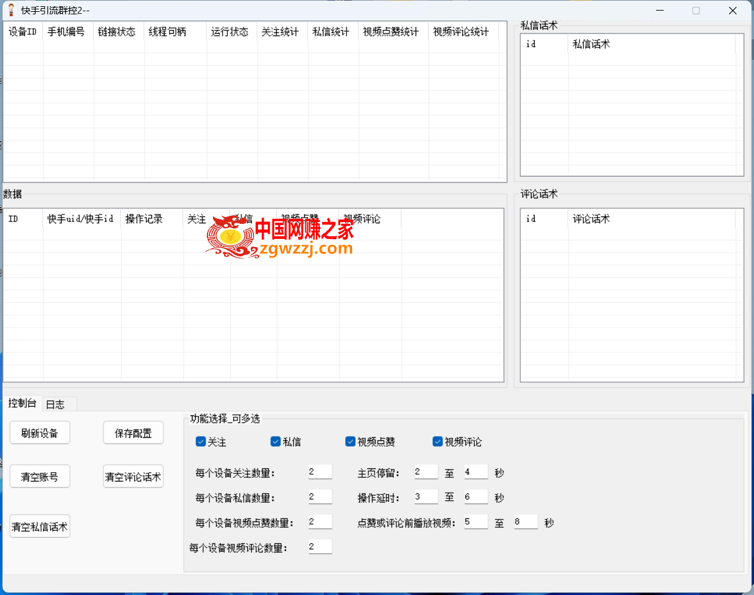Switch to the 控制台 tab
This screenshot has height=595, width=754.
coord(22,404)
